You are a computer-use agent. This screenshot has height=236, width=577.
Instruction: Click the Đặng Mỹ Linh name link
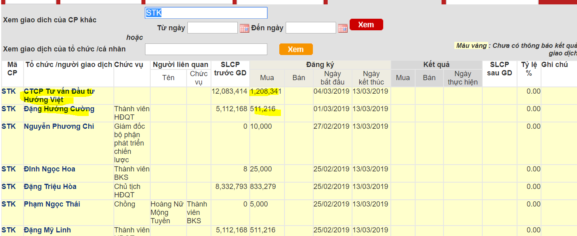tap(47, 230)
